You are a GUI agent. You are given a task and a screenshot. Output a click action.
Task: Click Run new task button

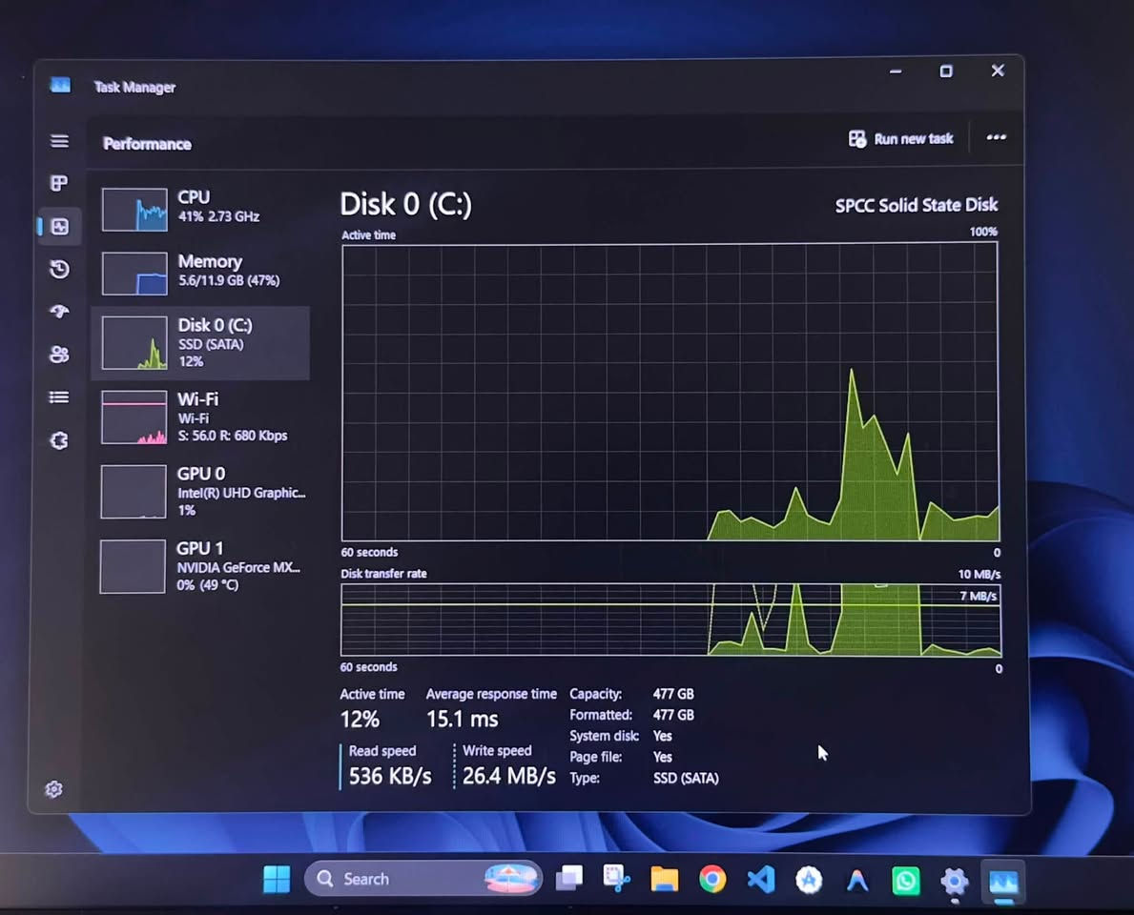[x=900, y=139]
